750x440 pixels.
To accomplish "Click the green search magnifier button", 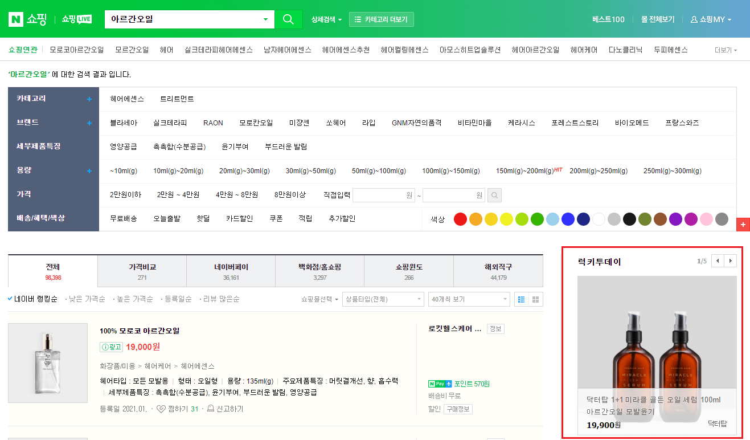I will point(288,19).
